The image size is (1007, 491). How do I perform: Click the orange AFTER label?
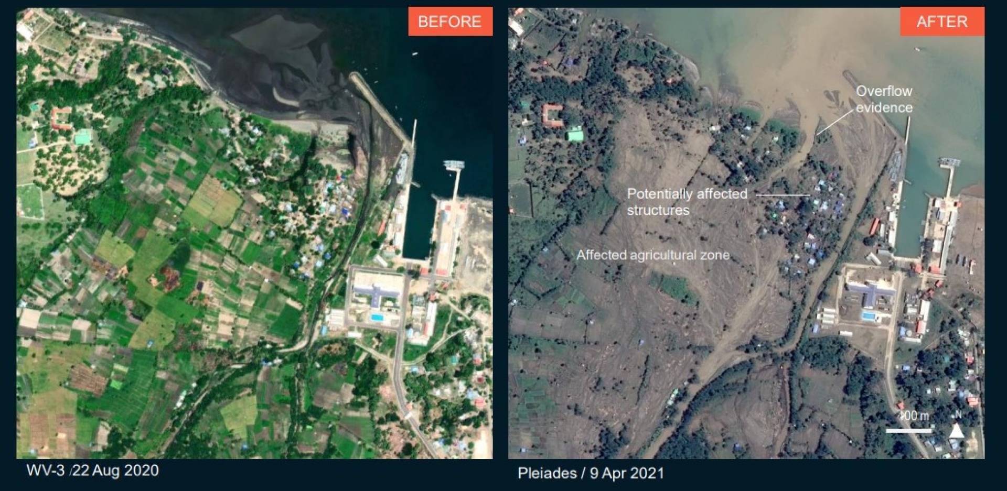[x=942, y=21]
